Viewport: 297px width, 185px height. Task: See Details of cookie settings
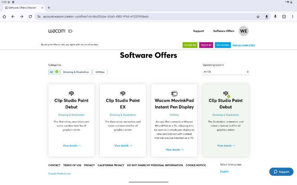point(223,45)
